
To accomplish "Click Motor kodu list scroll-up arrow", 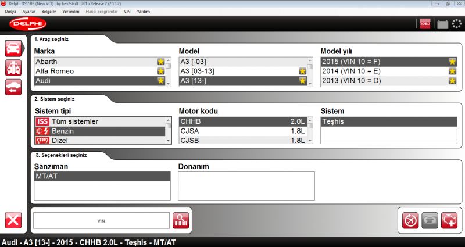I will [310, 120].
